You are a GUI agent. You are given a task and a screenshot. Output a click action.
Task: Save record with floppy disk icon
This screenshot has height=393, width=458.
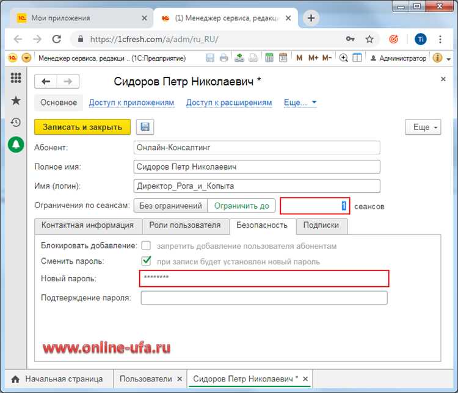[x=145, y=127]
